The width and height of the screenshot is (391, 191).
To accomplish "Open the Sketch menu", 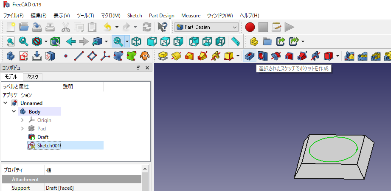I will 135,15.
